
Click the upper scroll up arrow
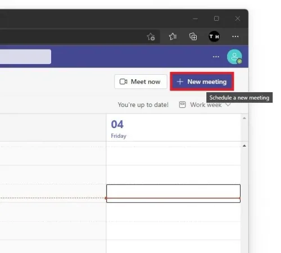[x=244, y=118]
